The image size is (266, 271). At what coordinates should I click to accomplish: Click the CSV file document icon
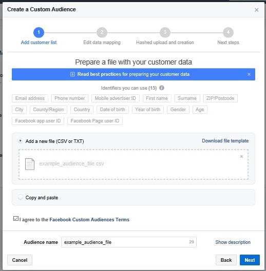click(30, 164)
